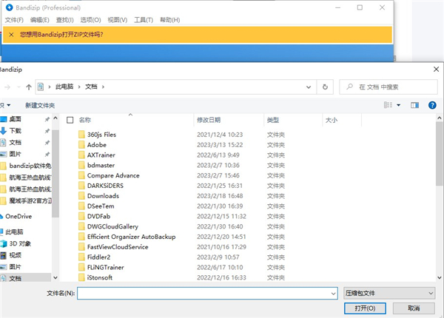444x318 pixels.
Task: Open the organize menu dropdown arrow
Action: click(x=8, y=105)
